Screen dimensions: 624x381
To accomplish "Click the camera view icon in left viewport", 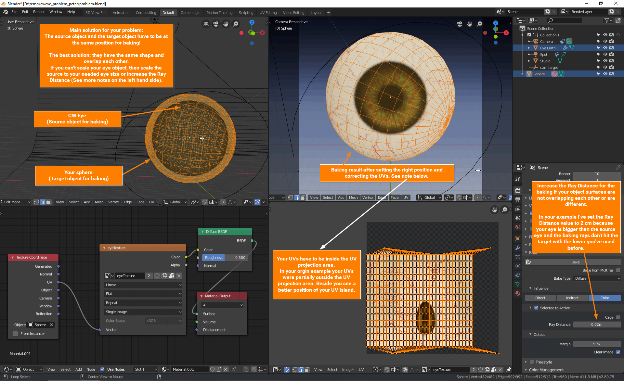I will (216, 24).
